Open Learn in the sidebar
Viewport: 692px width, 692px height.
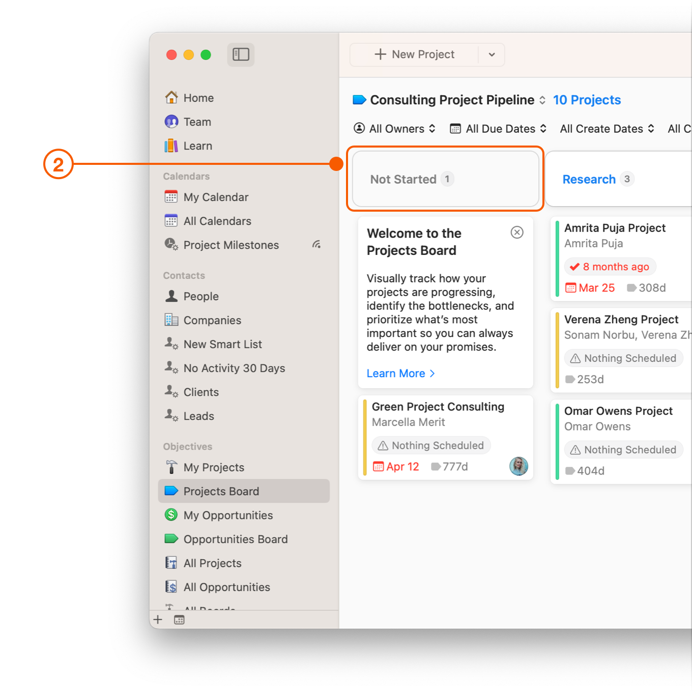[x=244, y=146]
